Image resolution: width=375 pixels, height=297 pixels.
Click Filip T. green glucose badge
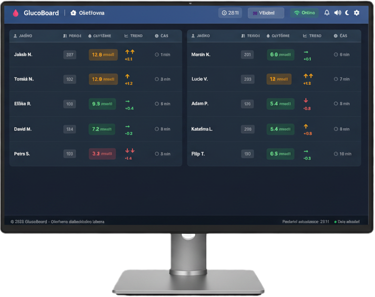coord(280,154)
